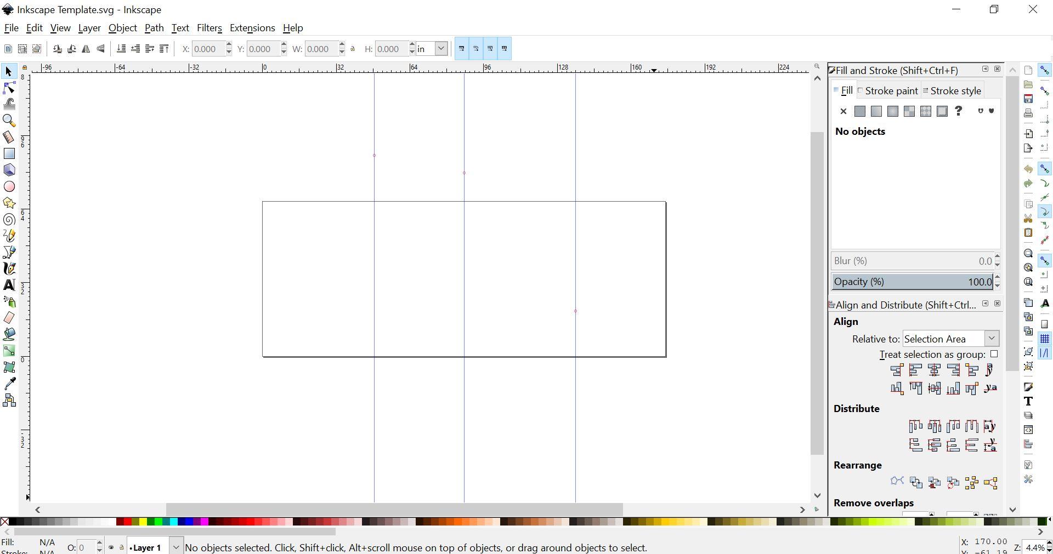This screenshot has height=554, width=1053.
Task: Flip selection horizontally
Action: 86,49
